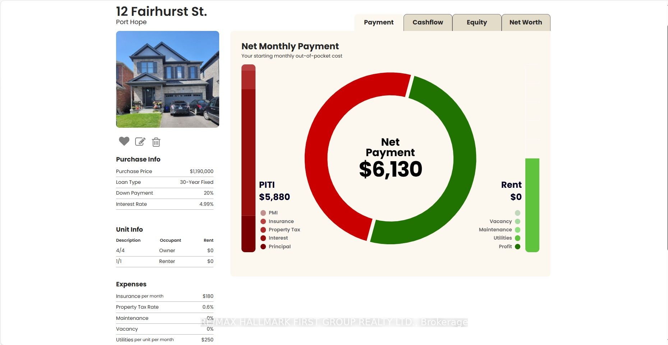668x345 pixels.
Task: Click the red PITI stacked bar
Action: (248, 158)
